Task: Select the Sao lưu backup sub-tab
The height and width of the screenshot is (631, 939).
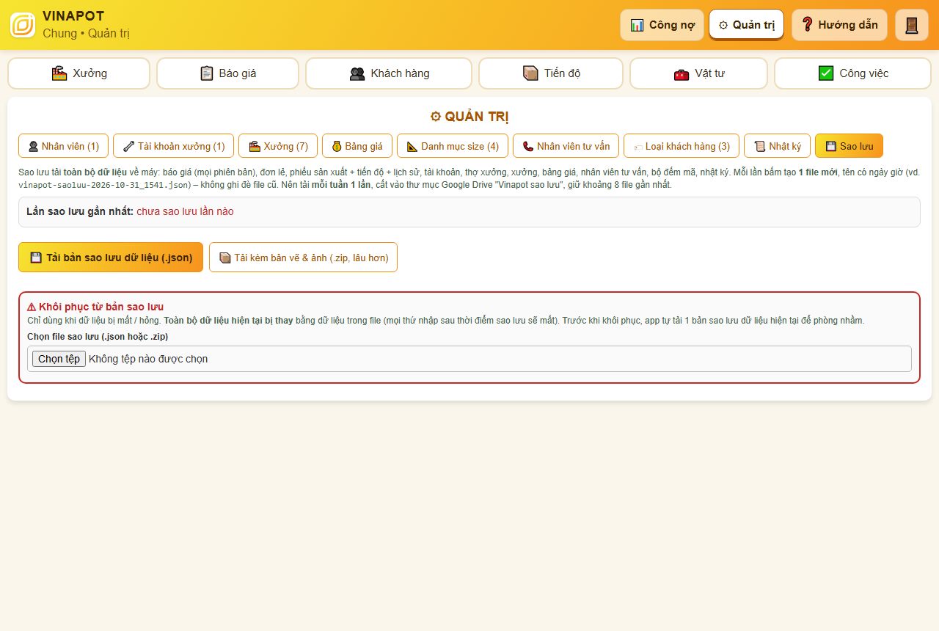Action: [849, 146]
